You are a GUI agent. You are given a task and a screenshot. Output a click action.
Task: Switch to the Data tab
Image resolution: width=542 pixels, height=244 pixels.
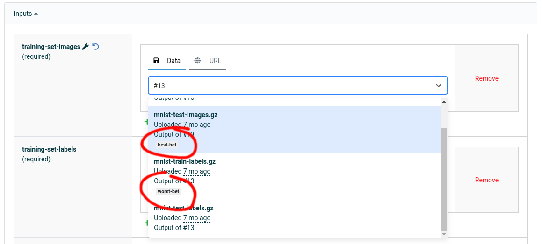(167, 61)
